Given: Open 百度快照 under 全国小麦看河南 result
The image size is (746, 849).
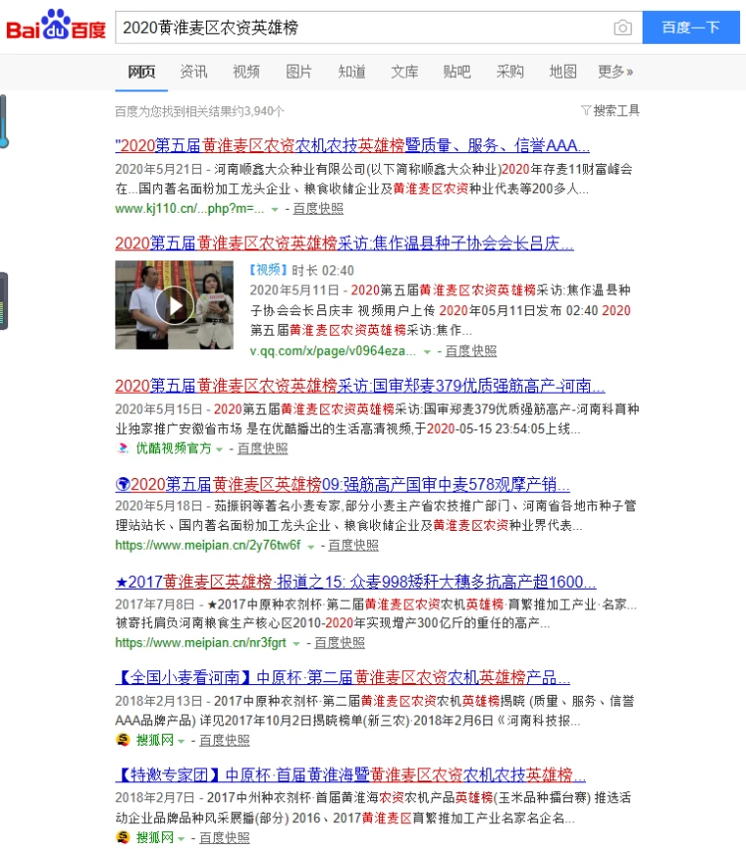Looking at the screenshot, I should (x=224, y=741).
